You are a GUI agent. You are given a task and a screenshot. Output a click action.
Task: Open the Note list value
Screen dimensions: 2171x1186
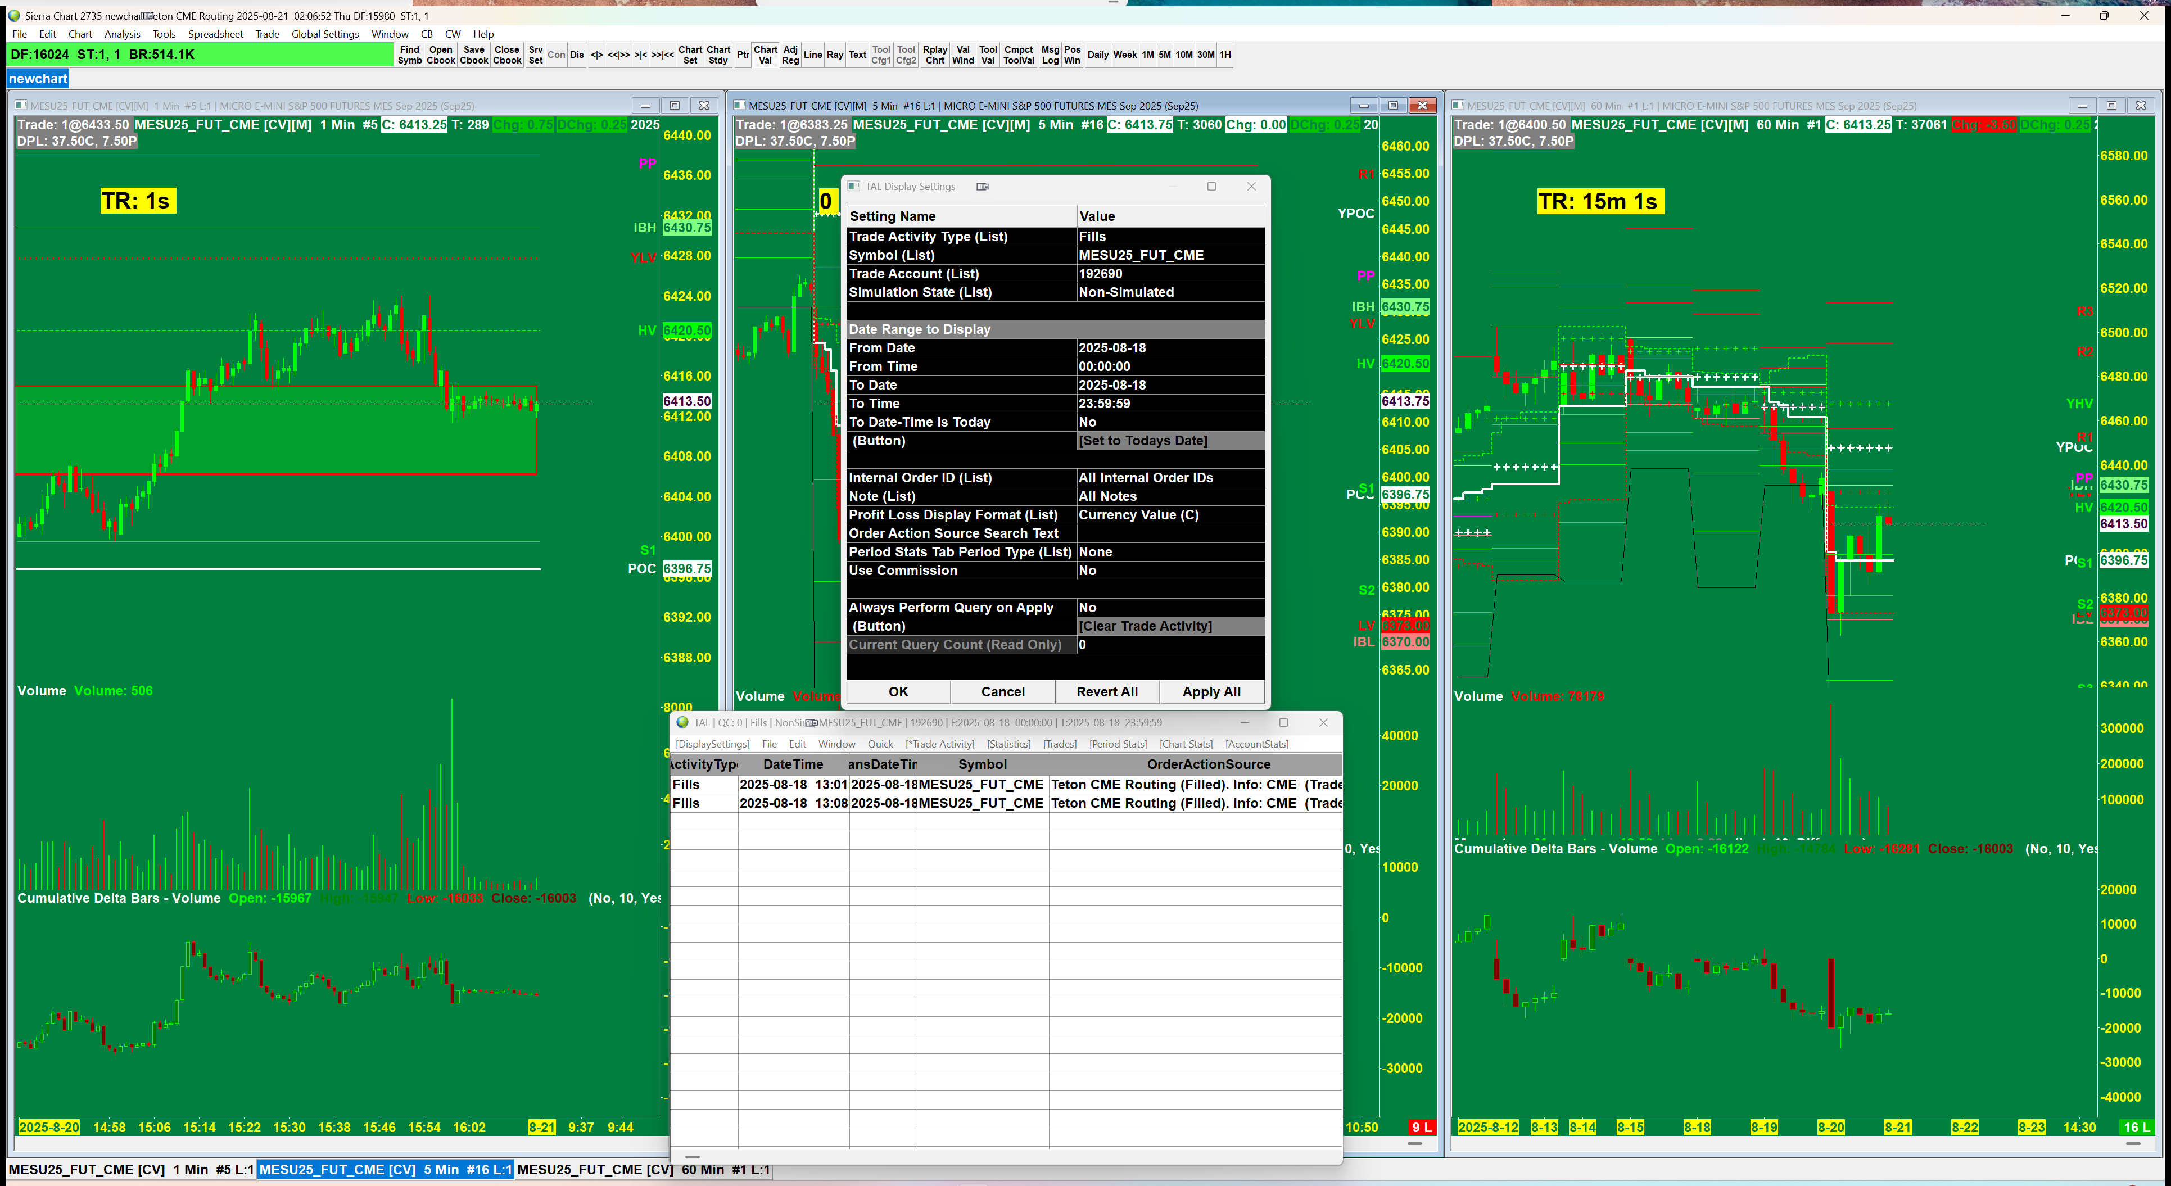point(1170,496)
